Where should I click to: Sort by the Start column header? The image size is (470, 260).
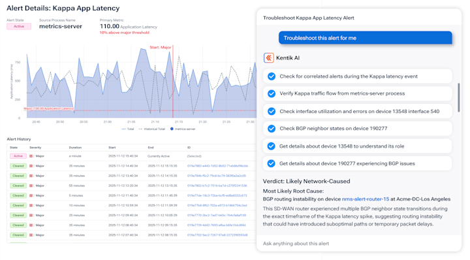coord(112,148)
